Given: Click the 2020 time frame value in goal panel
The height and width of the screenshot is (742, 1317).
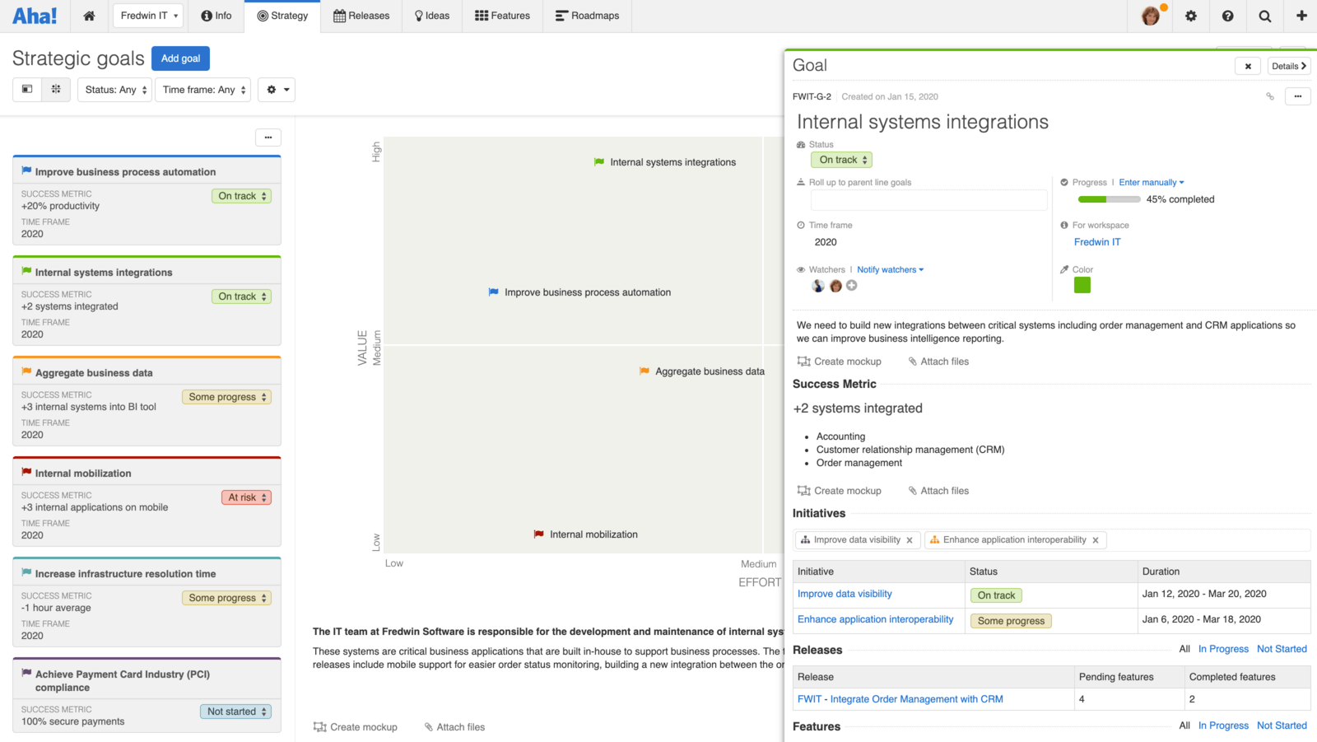Looking at the screenshot, I should pos(826,242).
